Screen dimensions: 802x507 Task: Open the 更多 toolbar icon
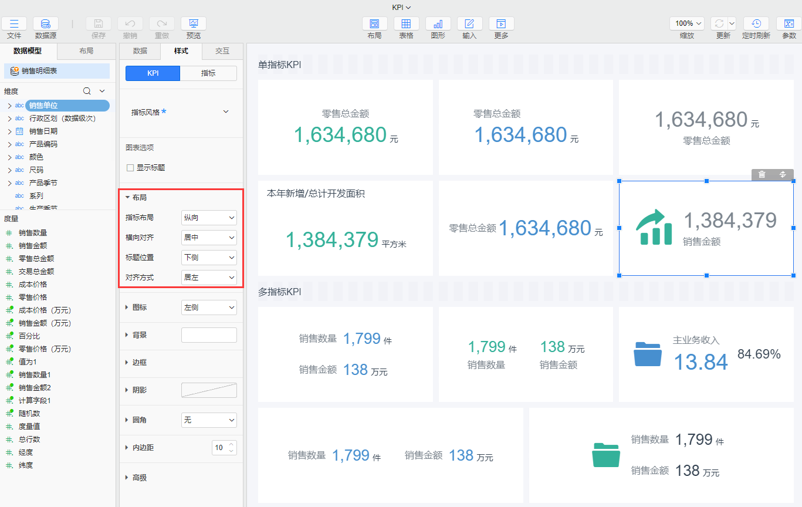[x=501, y=23]
